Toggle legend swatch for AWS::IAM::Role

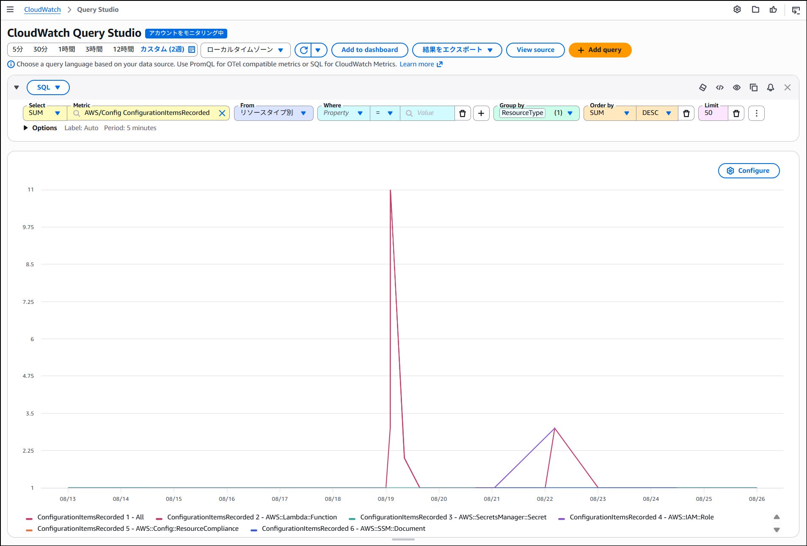pos(561,519)
